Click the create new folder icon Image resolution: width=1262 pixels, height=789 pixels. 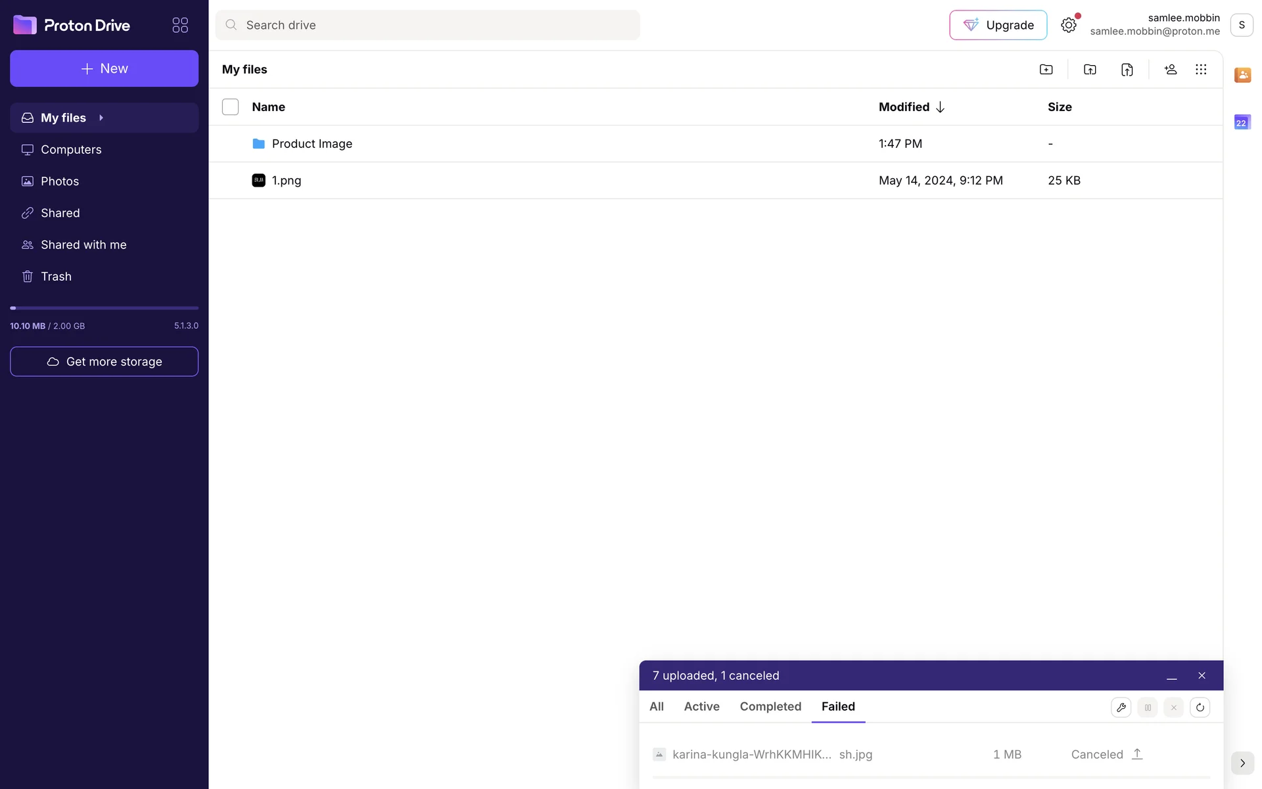click(1046, 70)
